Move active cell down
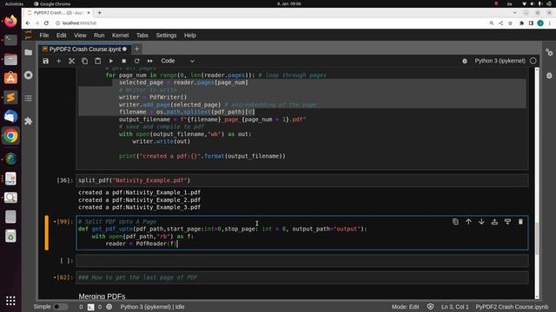Image resolution: width=556 pixels, height=312 pixels. coord(481,222)
